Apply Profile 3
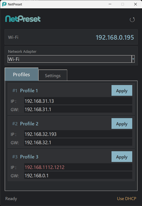Screen dimensions: 142x206 122,157
